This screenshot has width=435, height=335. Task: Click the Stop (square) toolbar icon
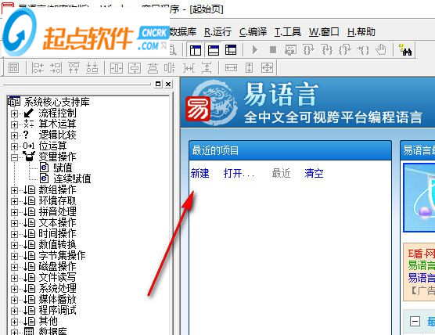coord(273,50)
